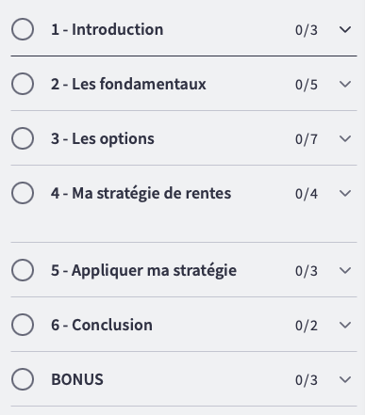Mark Conclusion completion circle

tap(23, 325)
